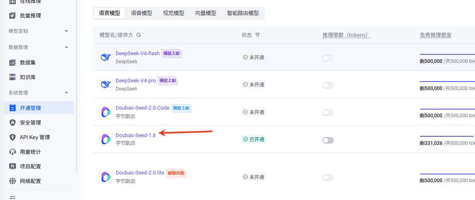475x200 pixels.
Task: Click search icon beside 模型名/提供方
Action: [139, 35]
